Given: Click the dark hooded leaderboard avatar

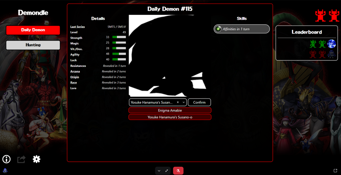Looking at the screenshot, I should (331, 54).
